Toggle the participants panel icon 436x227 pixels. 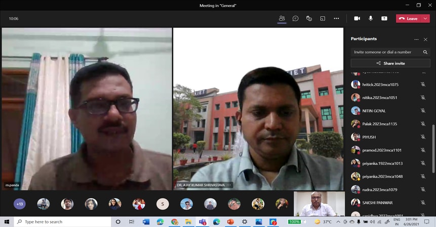coord(282,19)
